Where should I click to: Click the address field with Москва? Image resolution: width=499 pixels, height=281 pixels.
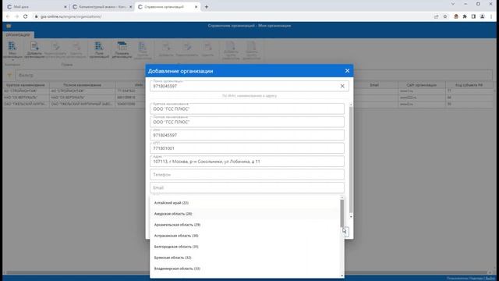pos(247,162)
